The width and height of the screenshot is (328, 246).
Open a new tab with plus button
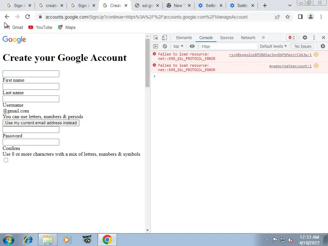(x=265, y=6)
